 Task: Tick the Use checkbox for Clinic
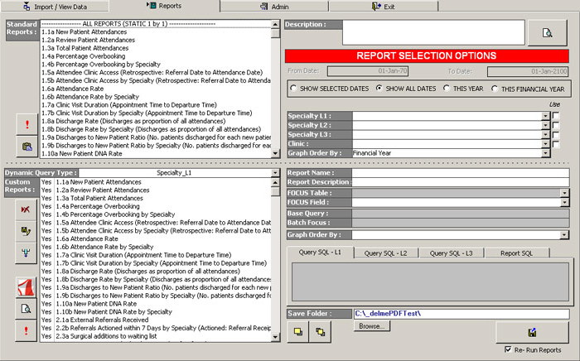click(556, 144)
